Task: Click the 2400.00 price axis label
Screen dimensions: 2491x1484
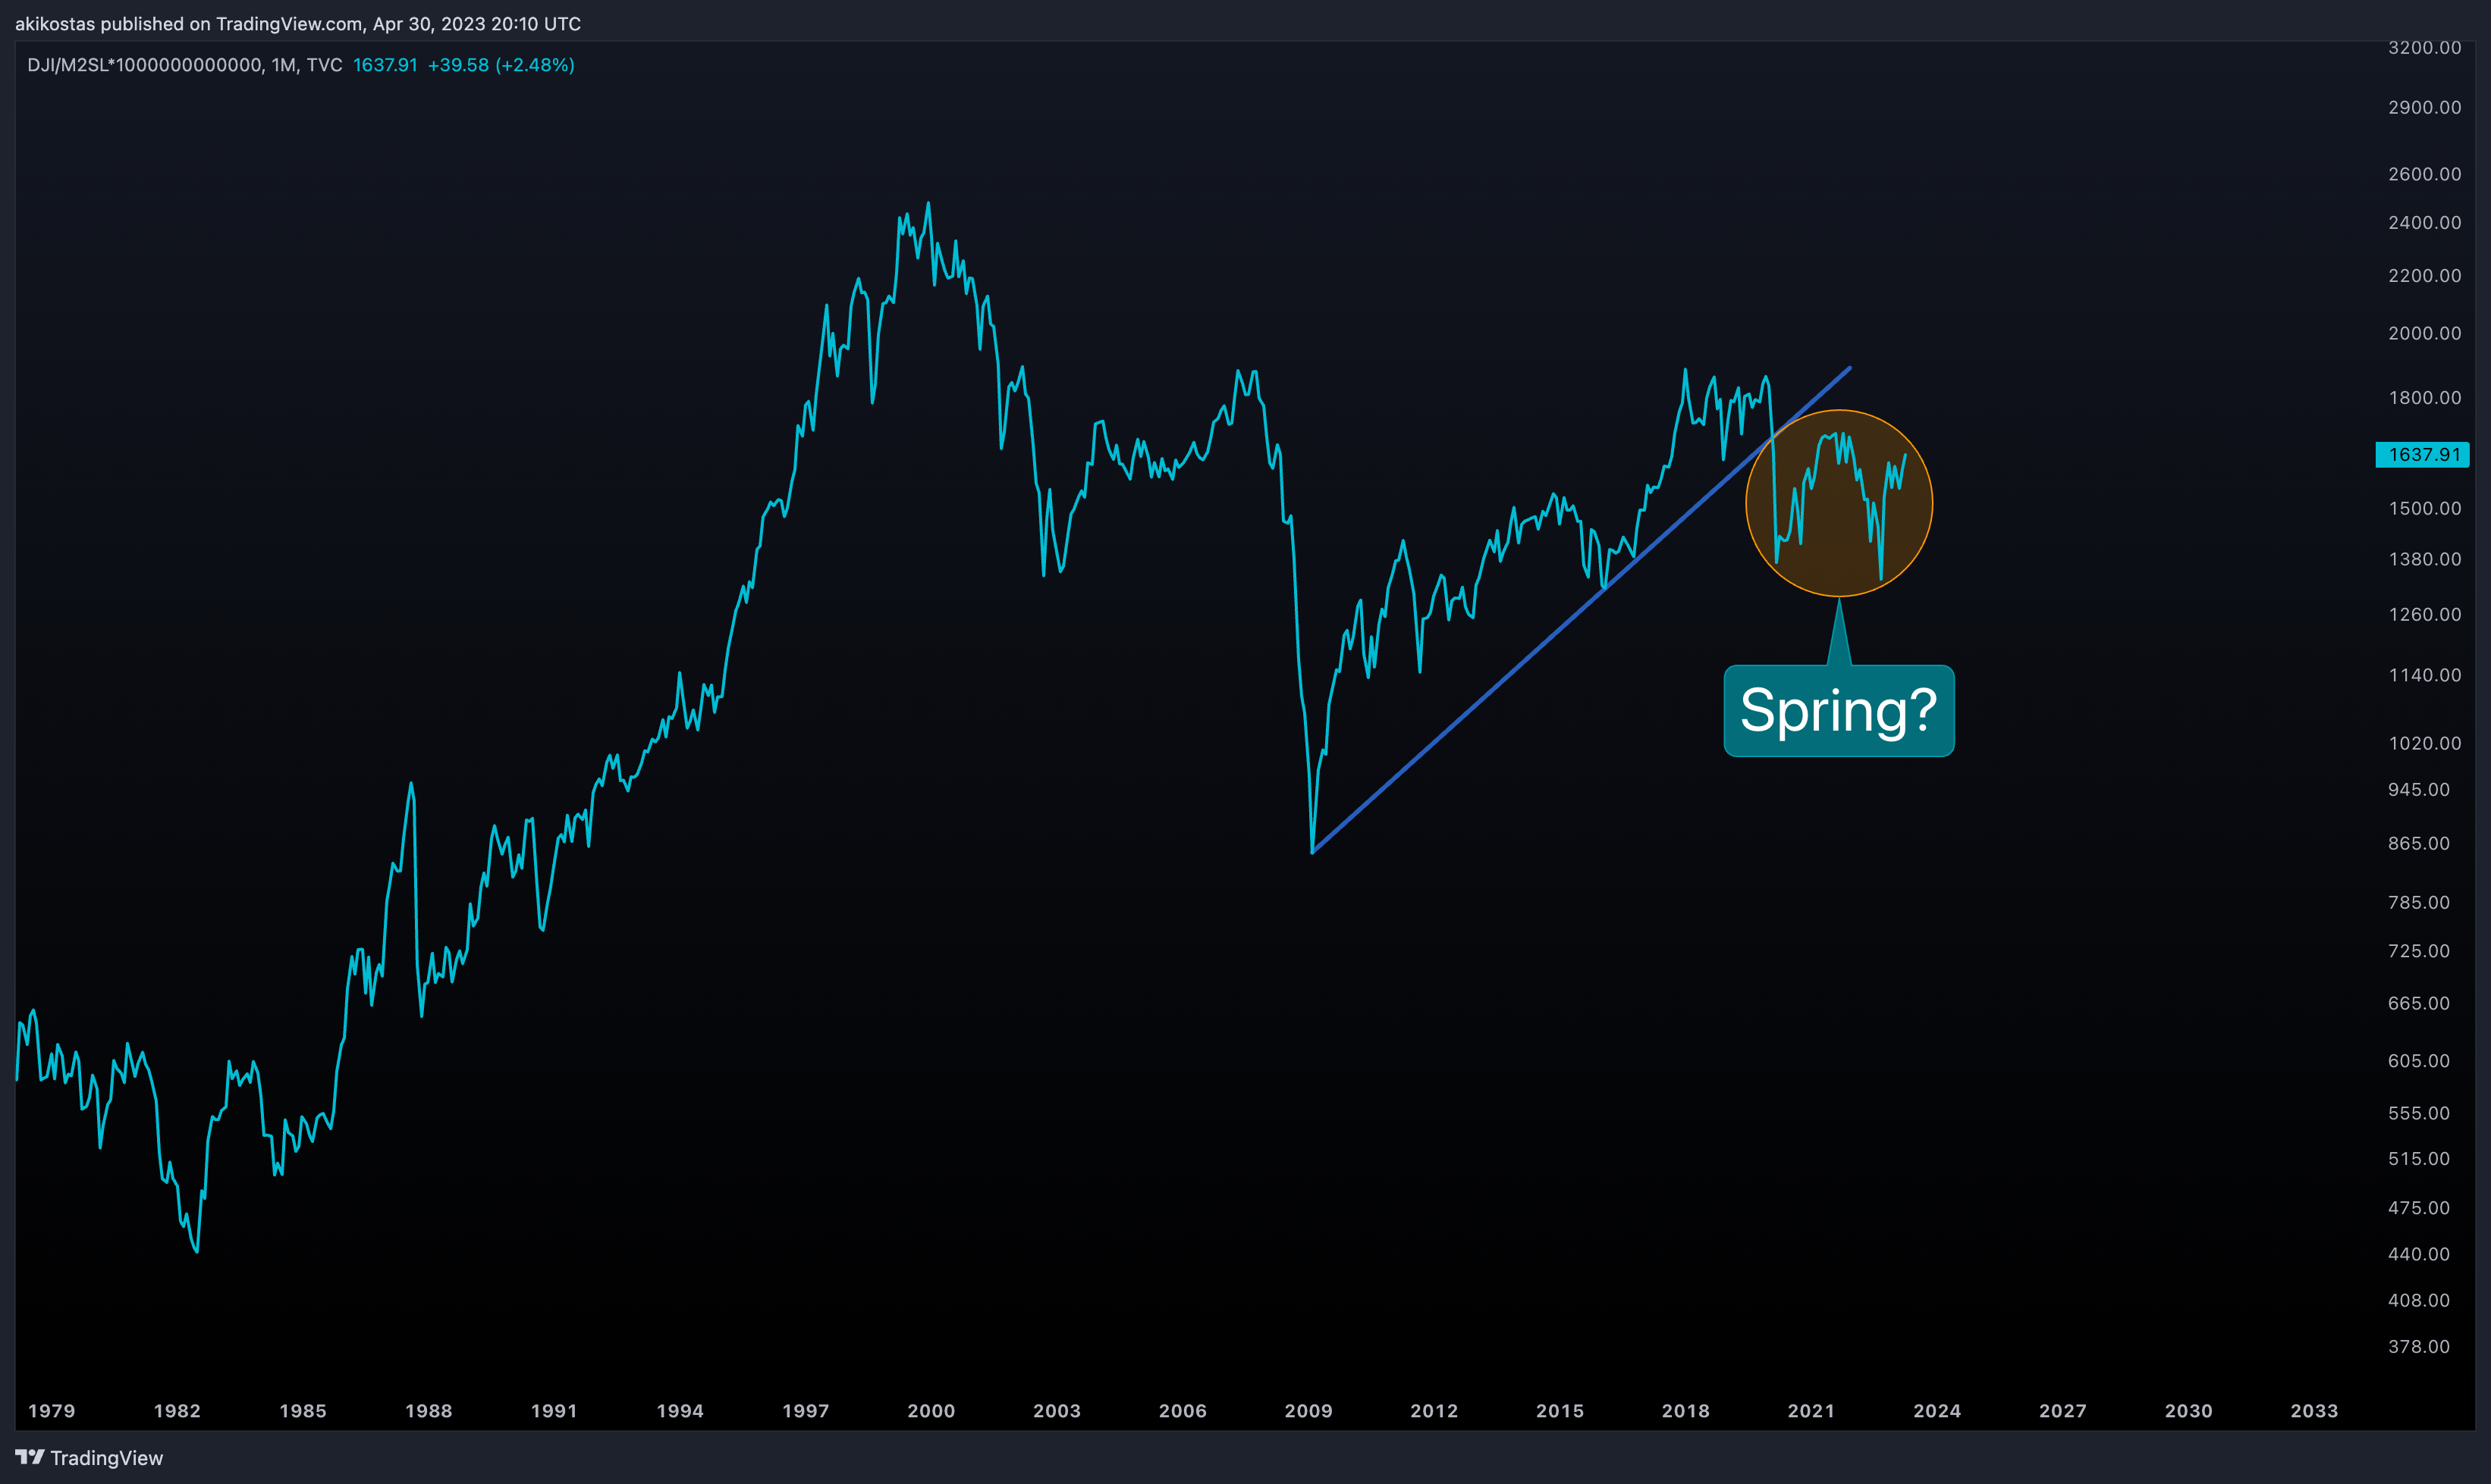Action: [2425, 223]
